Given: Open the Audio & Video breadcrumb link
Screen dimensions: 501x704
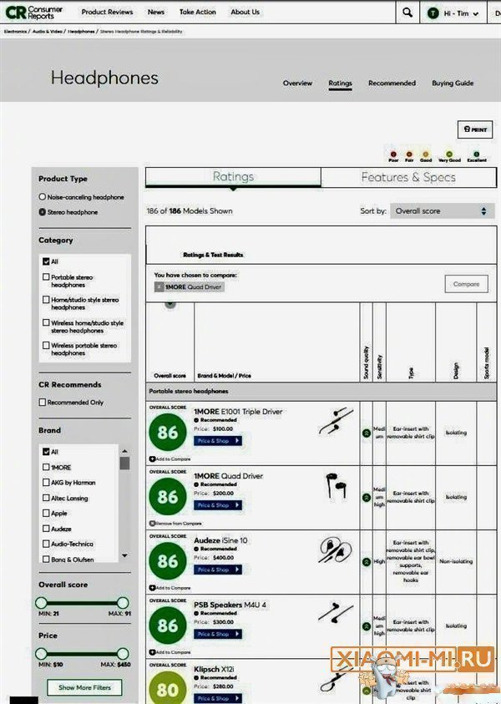Looking at the screenshot, I should [x=47, y=32].
